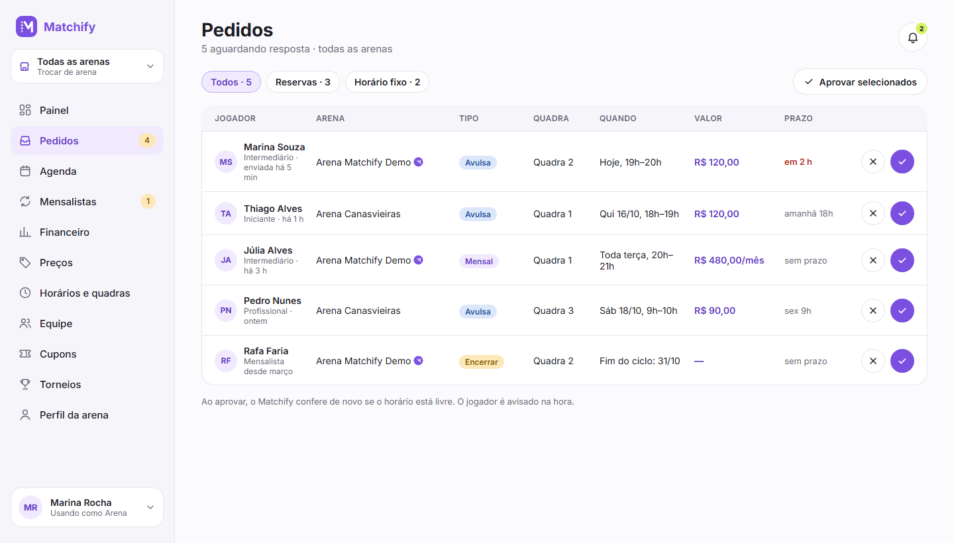954x543 pixels.
Task: Open the Marina Rocha account menu
Action: click(x=87, y=507)
